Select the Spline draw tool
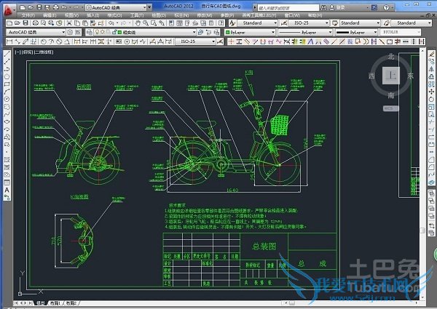Screen dimensions: 437x309 coord(7,114)
